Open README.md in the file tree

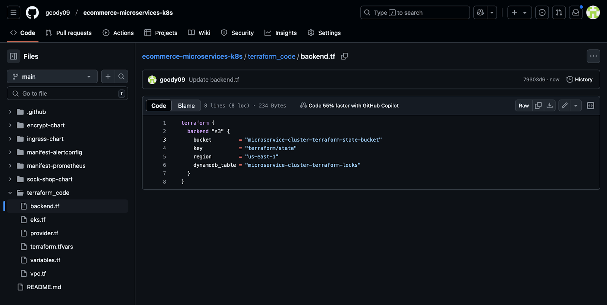tap(68, 287)
